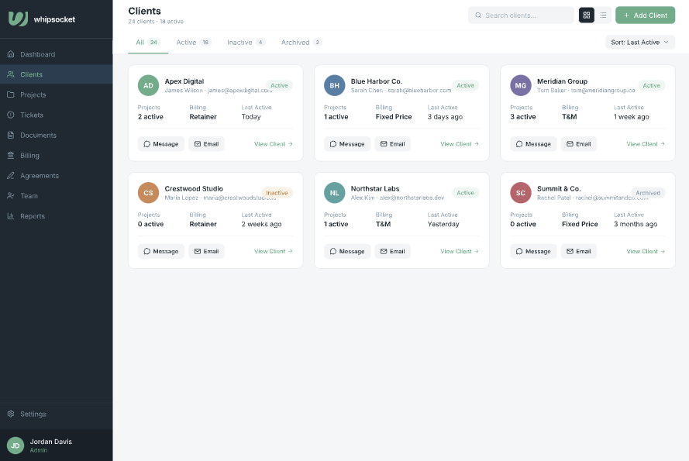This screenshot has height=461, width=689.
Task: Switch to list view layout
Action: [603, 15]
